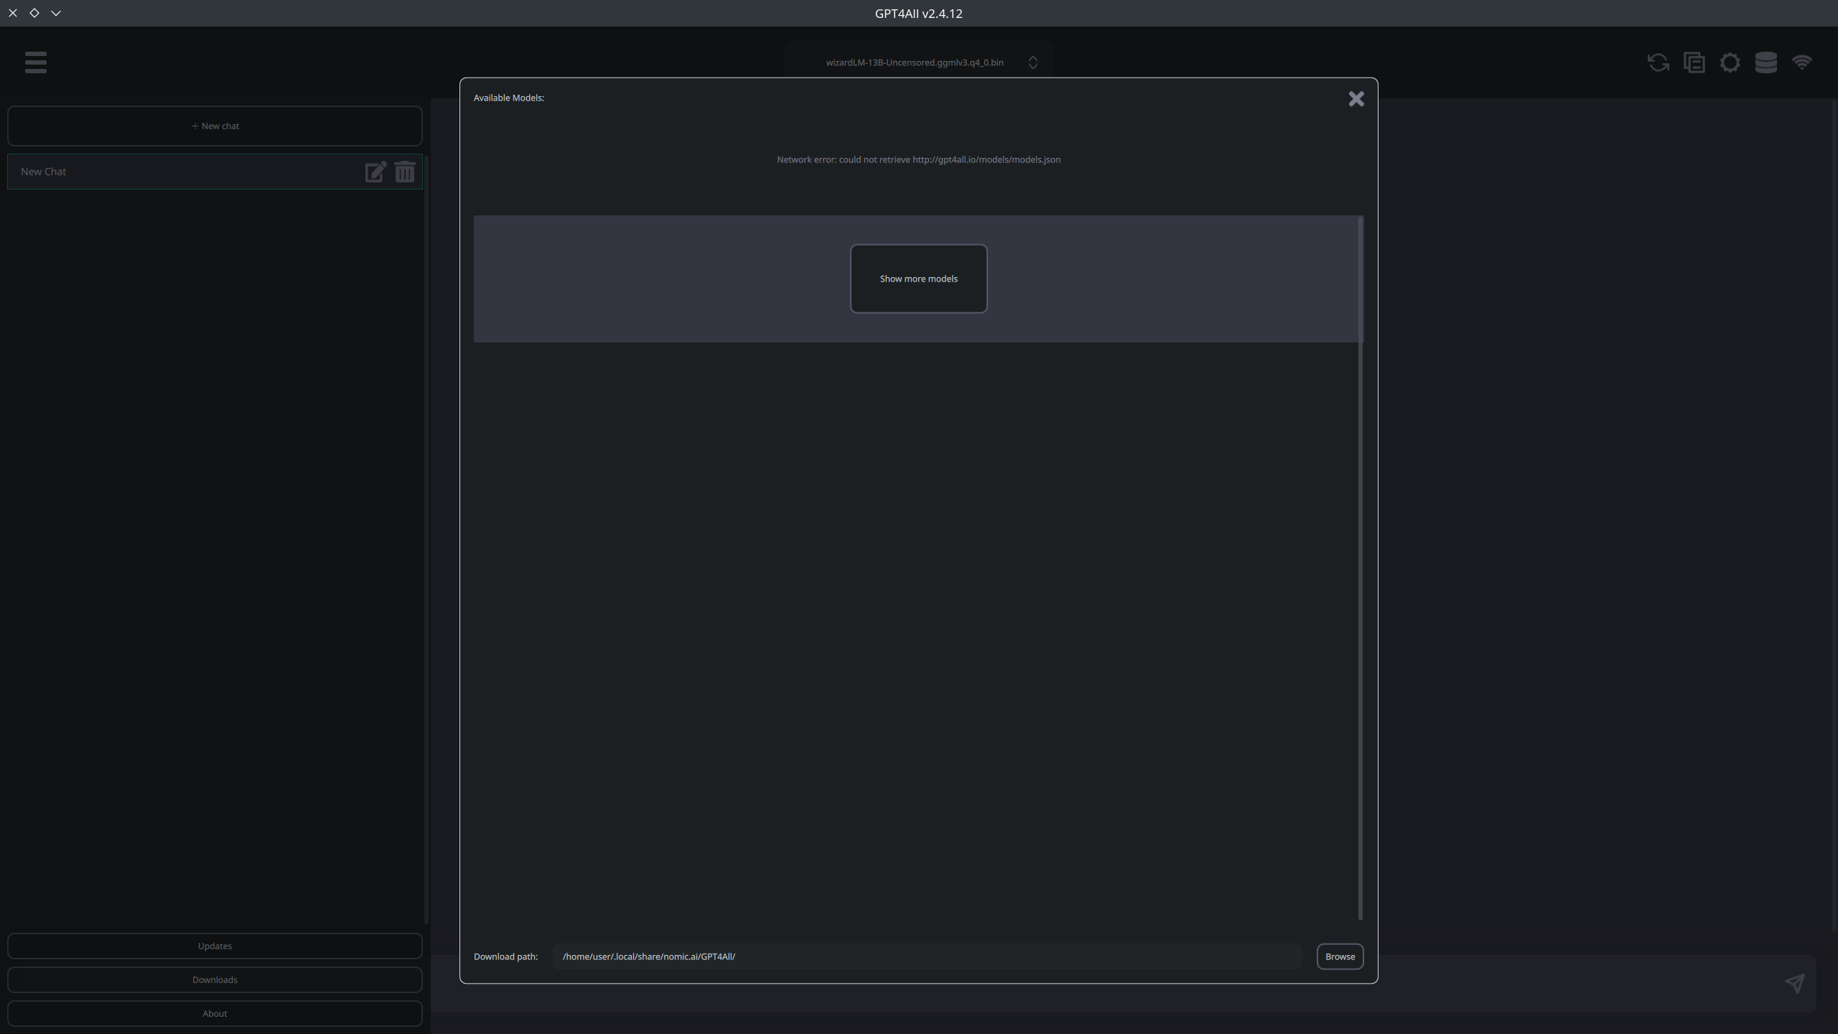Image resolution: width=1838 pixels, height=1034 pixels.
Task: Click the datalake database icon
Action: click(1765, 62)
